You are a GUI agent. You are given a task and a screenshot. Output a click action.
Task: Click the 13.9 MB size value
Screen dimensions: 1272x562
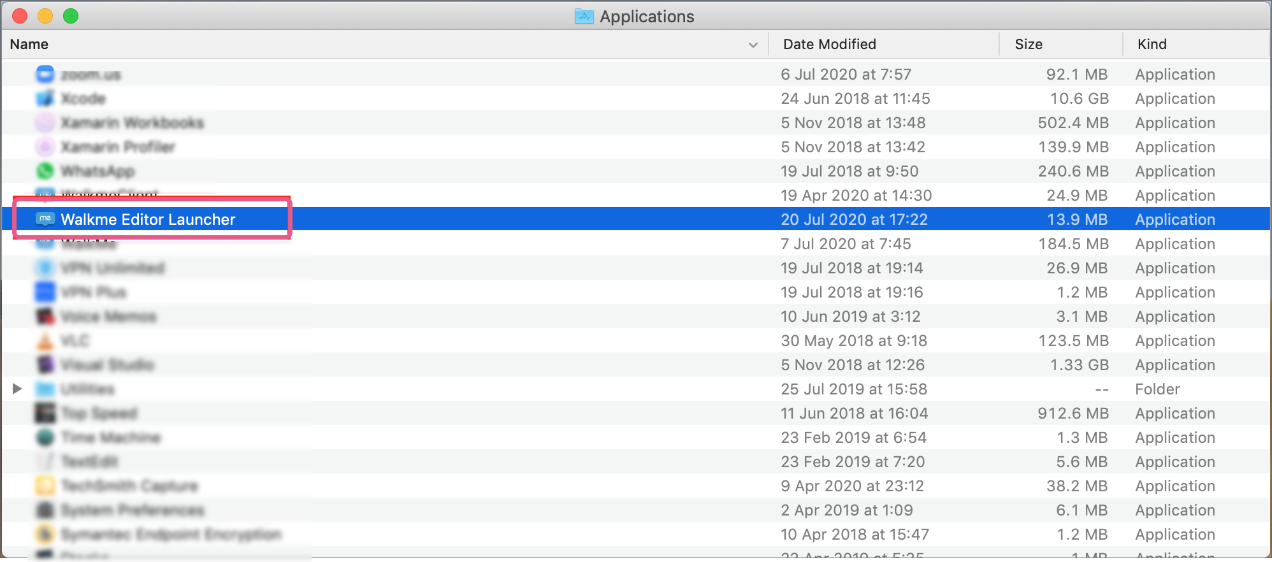click(1078, 220)
